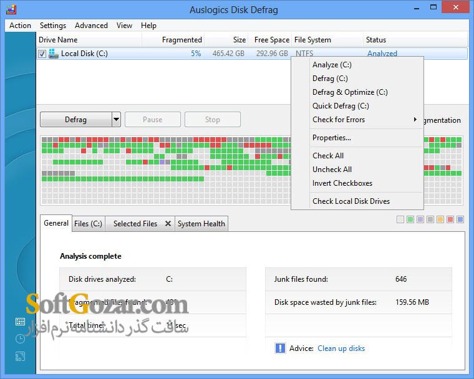Viewport: 474px width, 379px height.
Task: Select Defrag & Optimize (C:) menu entry
Action: point(350,92)
